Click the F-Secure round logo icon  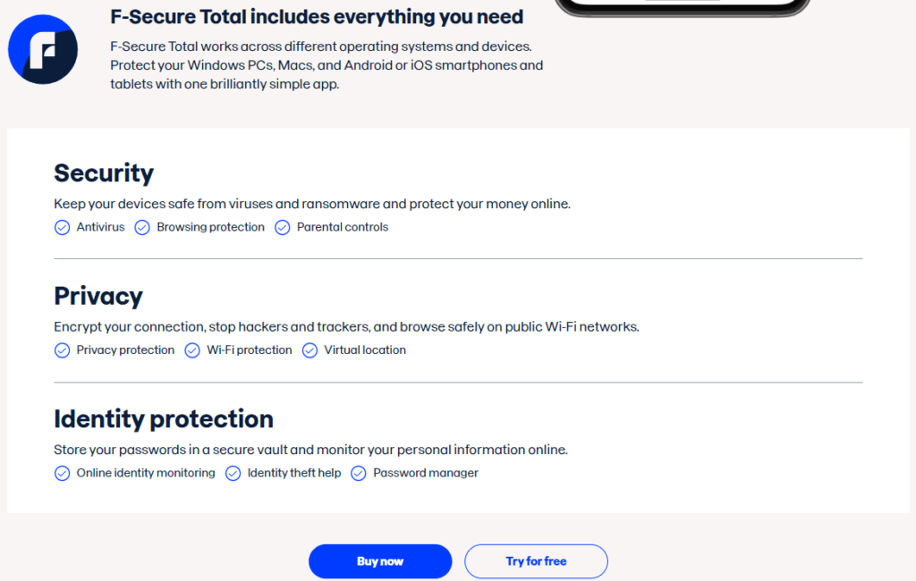click(x=43, y=50)
